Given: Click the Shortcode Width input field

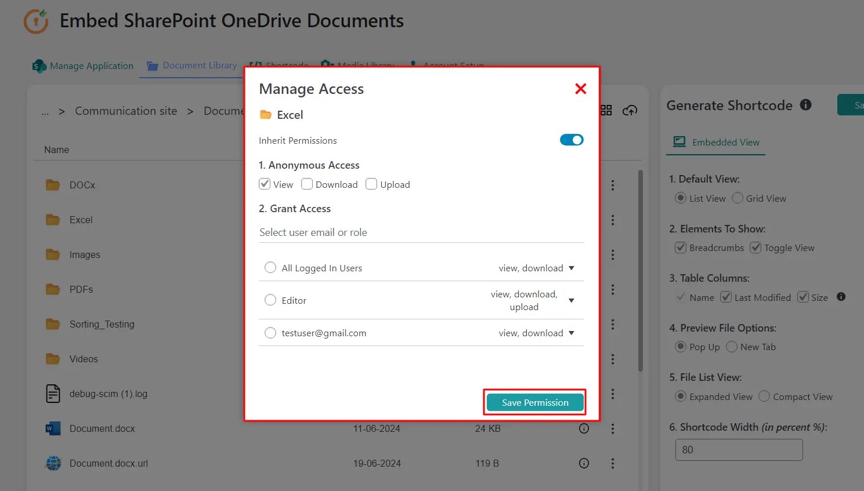Looking at the screenshot, I should point(739,450).
